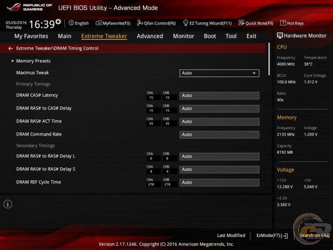Click the Last Modified button
Image resolution: width=333 pixels, height=250 pixels.
point(231,236)
